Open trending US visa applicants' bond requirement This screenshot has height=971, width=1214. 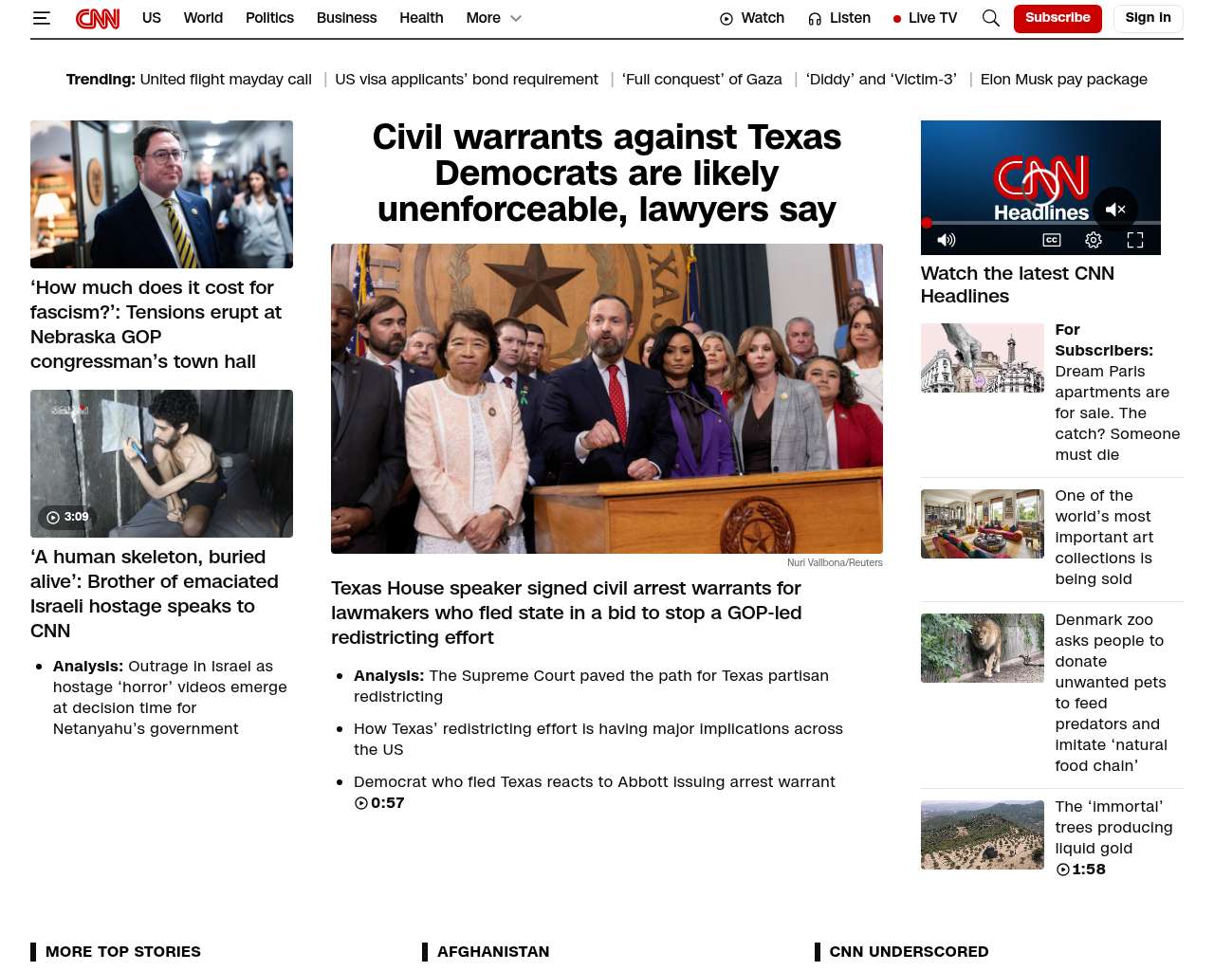click(x=467, y=80)
